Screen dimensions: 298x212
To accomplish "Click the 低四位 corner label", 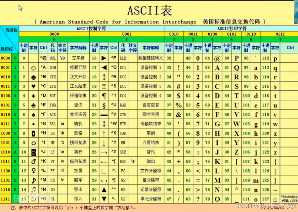I will tap(7, 49).
